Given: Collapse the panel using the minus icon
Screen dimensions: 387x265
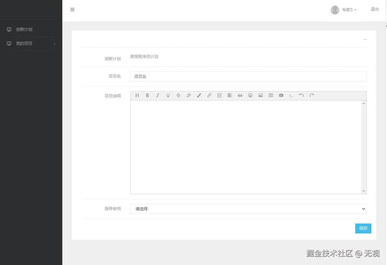Looking at the screenshot, I should [365, 40].
